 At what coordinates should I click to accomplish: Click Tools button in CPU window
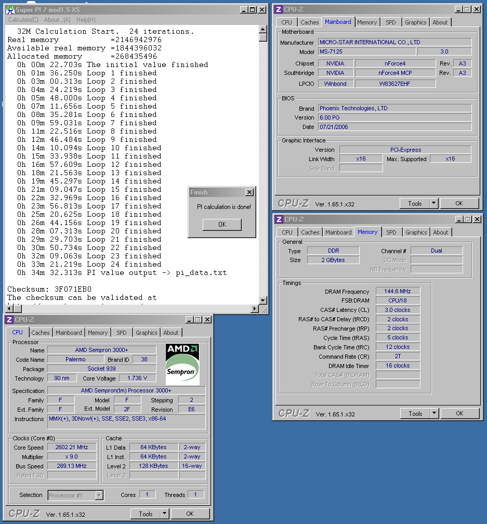pos(146,514)
